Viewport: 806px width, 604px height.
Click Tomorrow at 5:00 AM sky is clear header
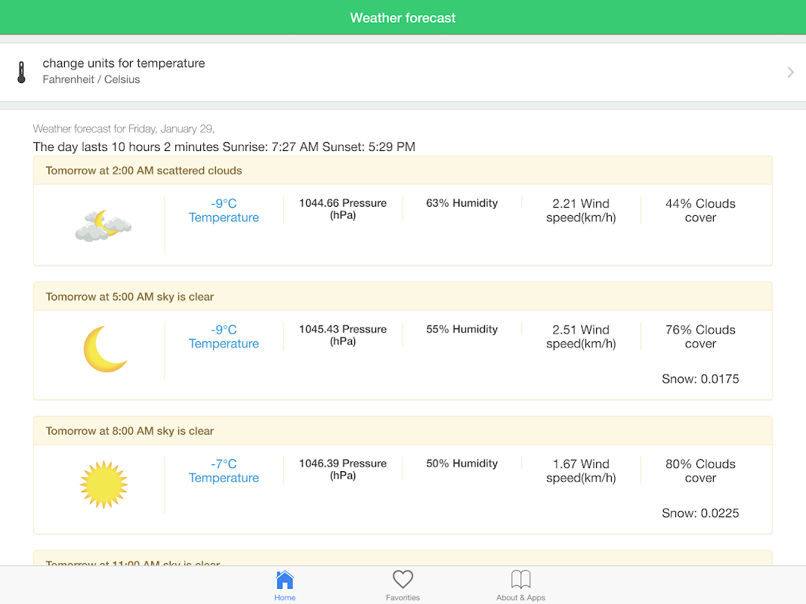(x=130, y=297)
